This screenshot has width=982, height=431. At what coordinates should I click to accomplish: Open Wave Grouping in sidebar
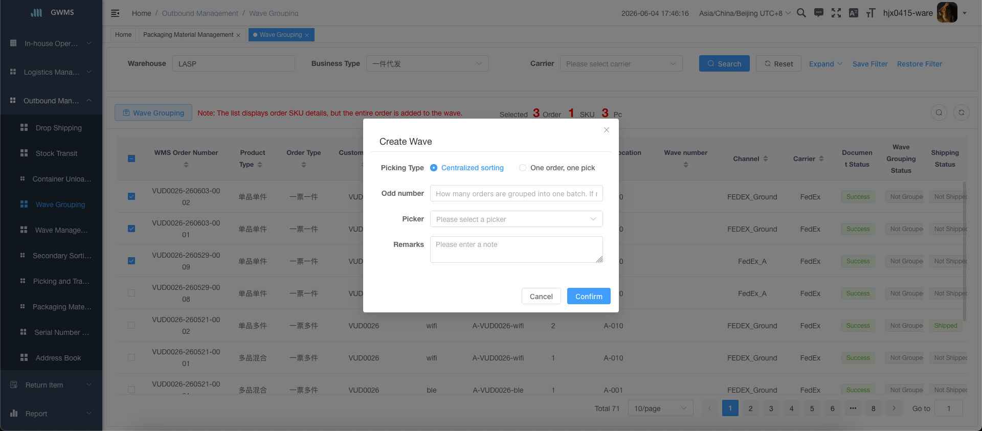51,205
